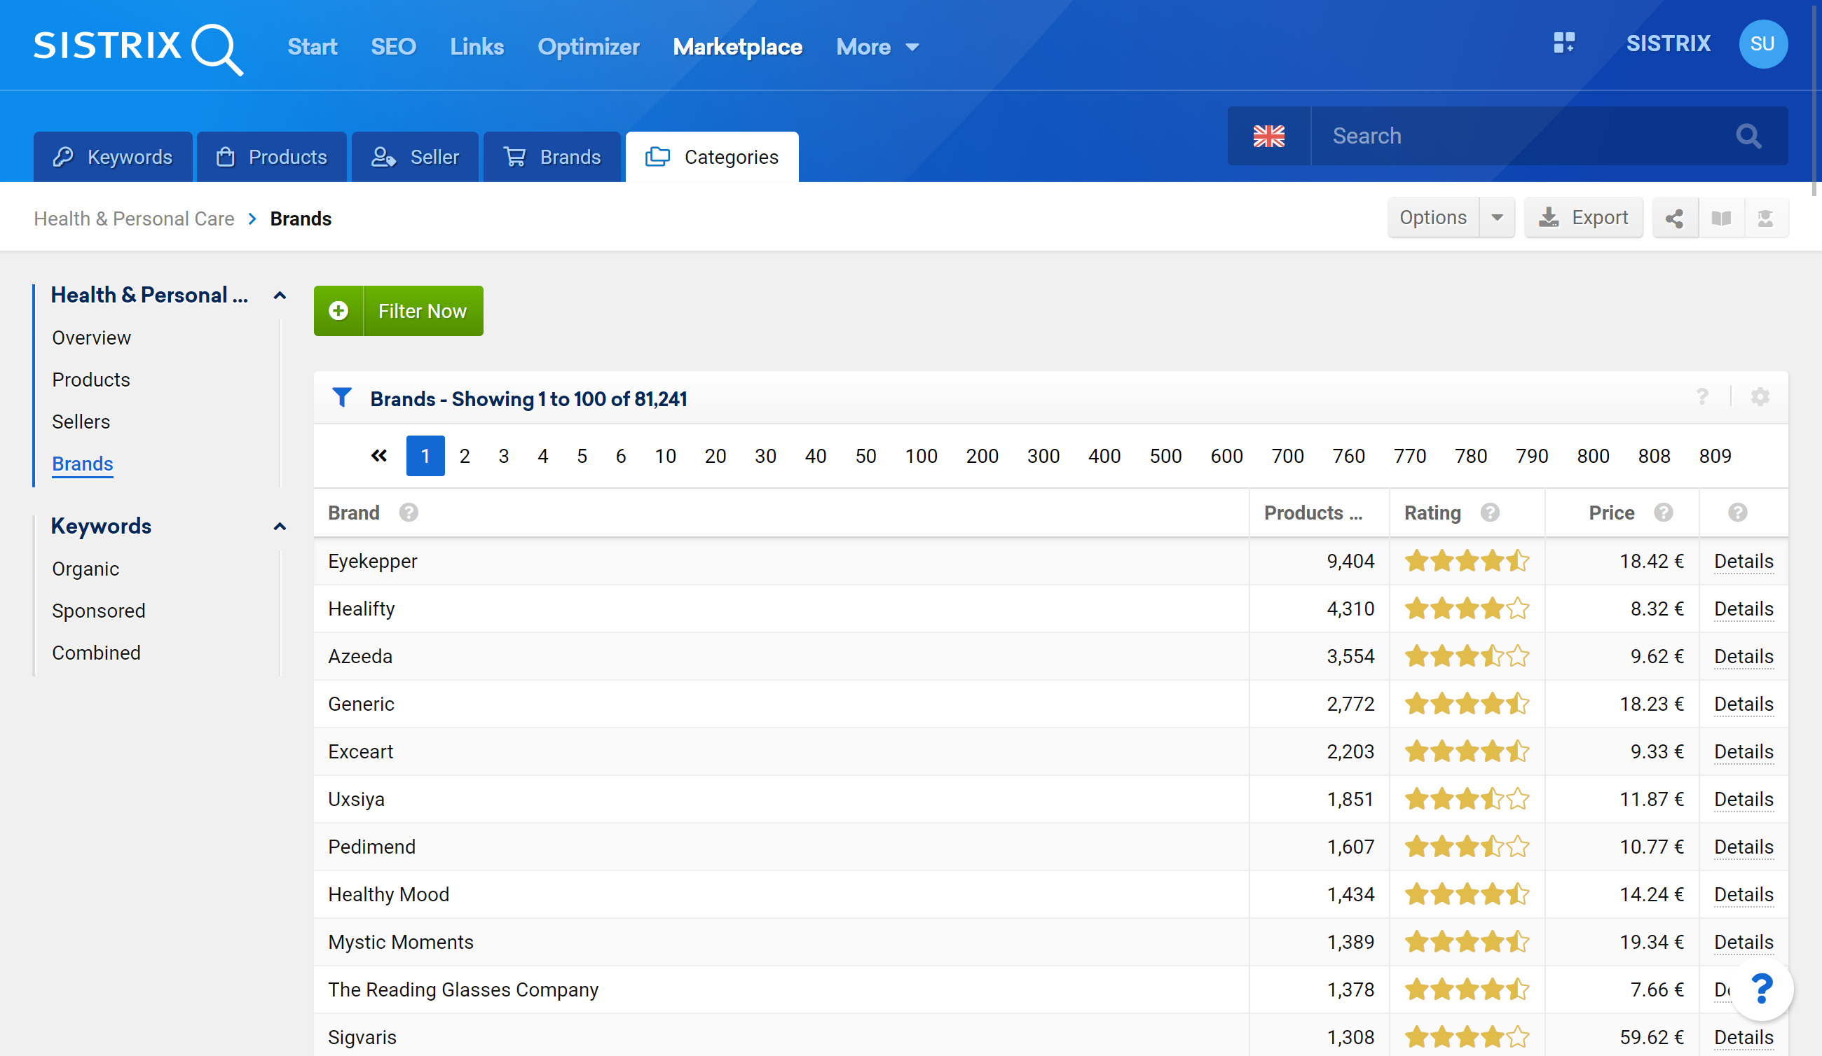
Task: Click the question mark help icon
Action: click(x=1703, y=396)
